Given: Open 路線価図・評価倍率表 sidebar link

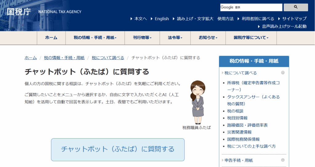Looking at the screenshot, I should click(247, 125).
